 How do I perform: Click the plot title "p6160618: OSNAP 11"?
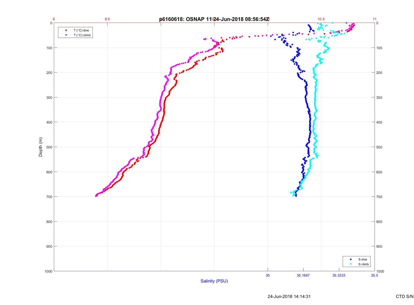click(186, 19)
